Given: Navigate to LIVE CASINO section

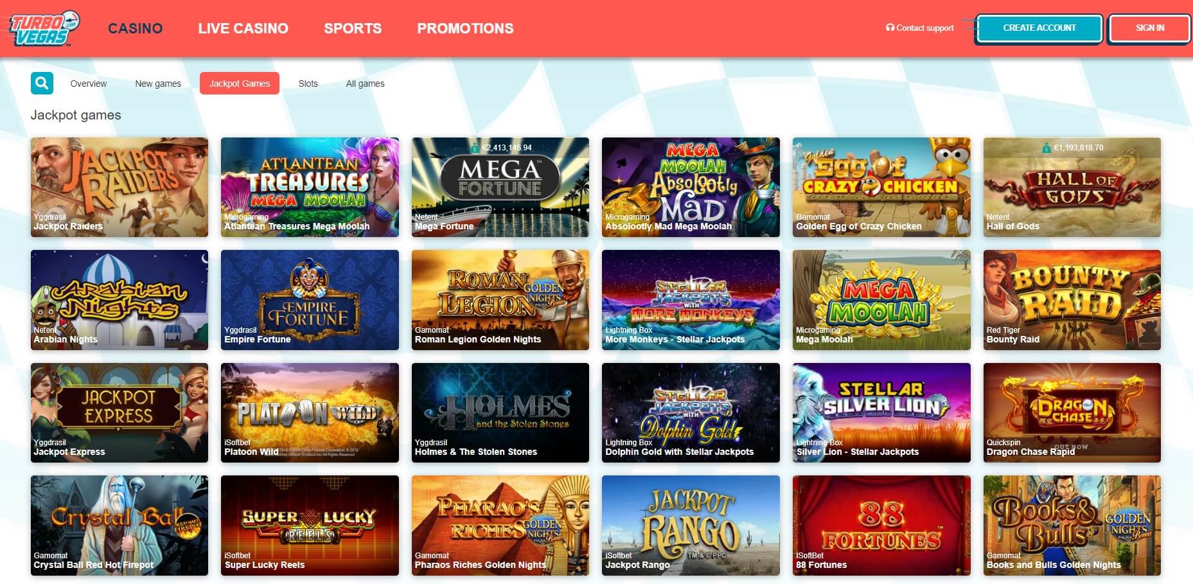Looking at the screenshot, I should [243, 28].
